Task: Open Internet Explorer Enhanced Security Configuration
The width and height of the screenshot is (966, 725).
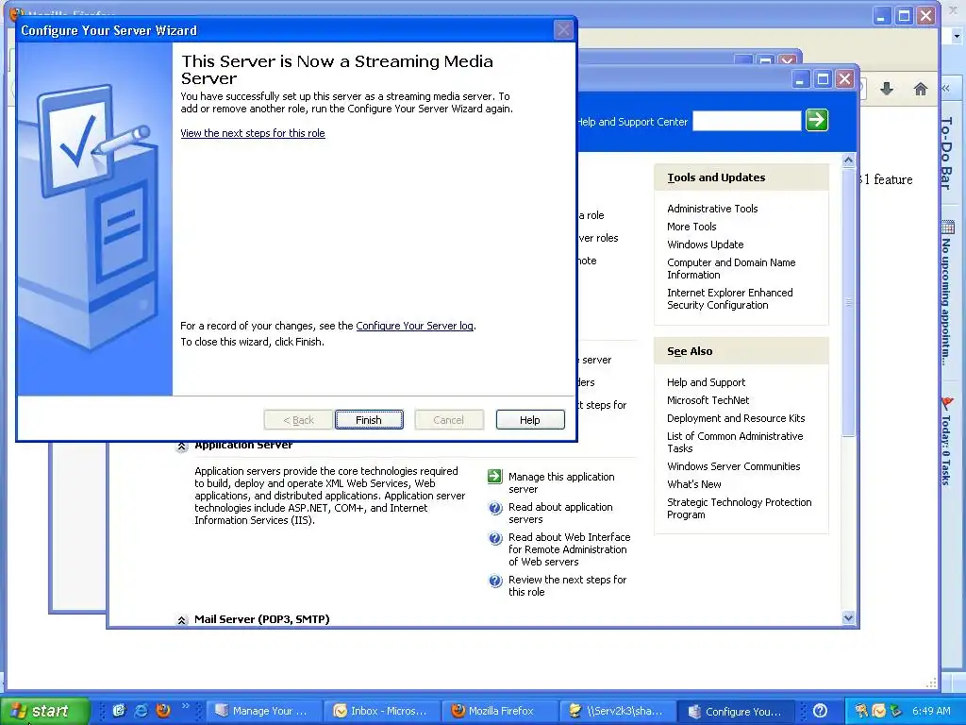Action: tap(730, 298)
